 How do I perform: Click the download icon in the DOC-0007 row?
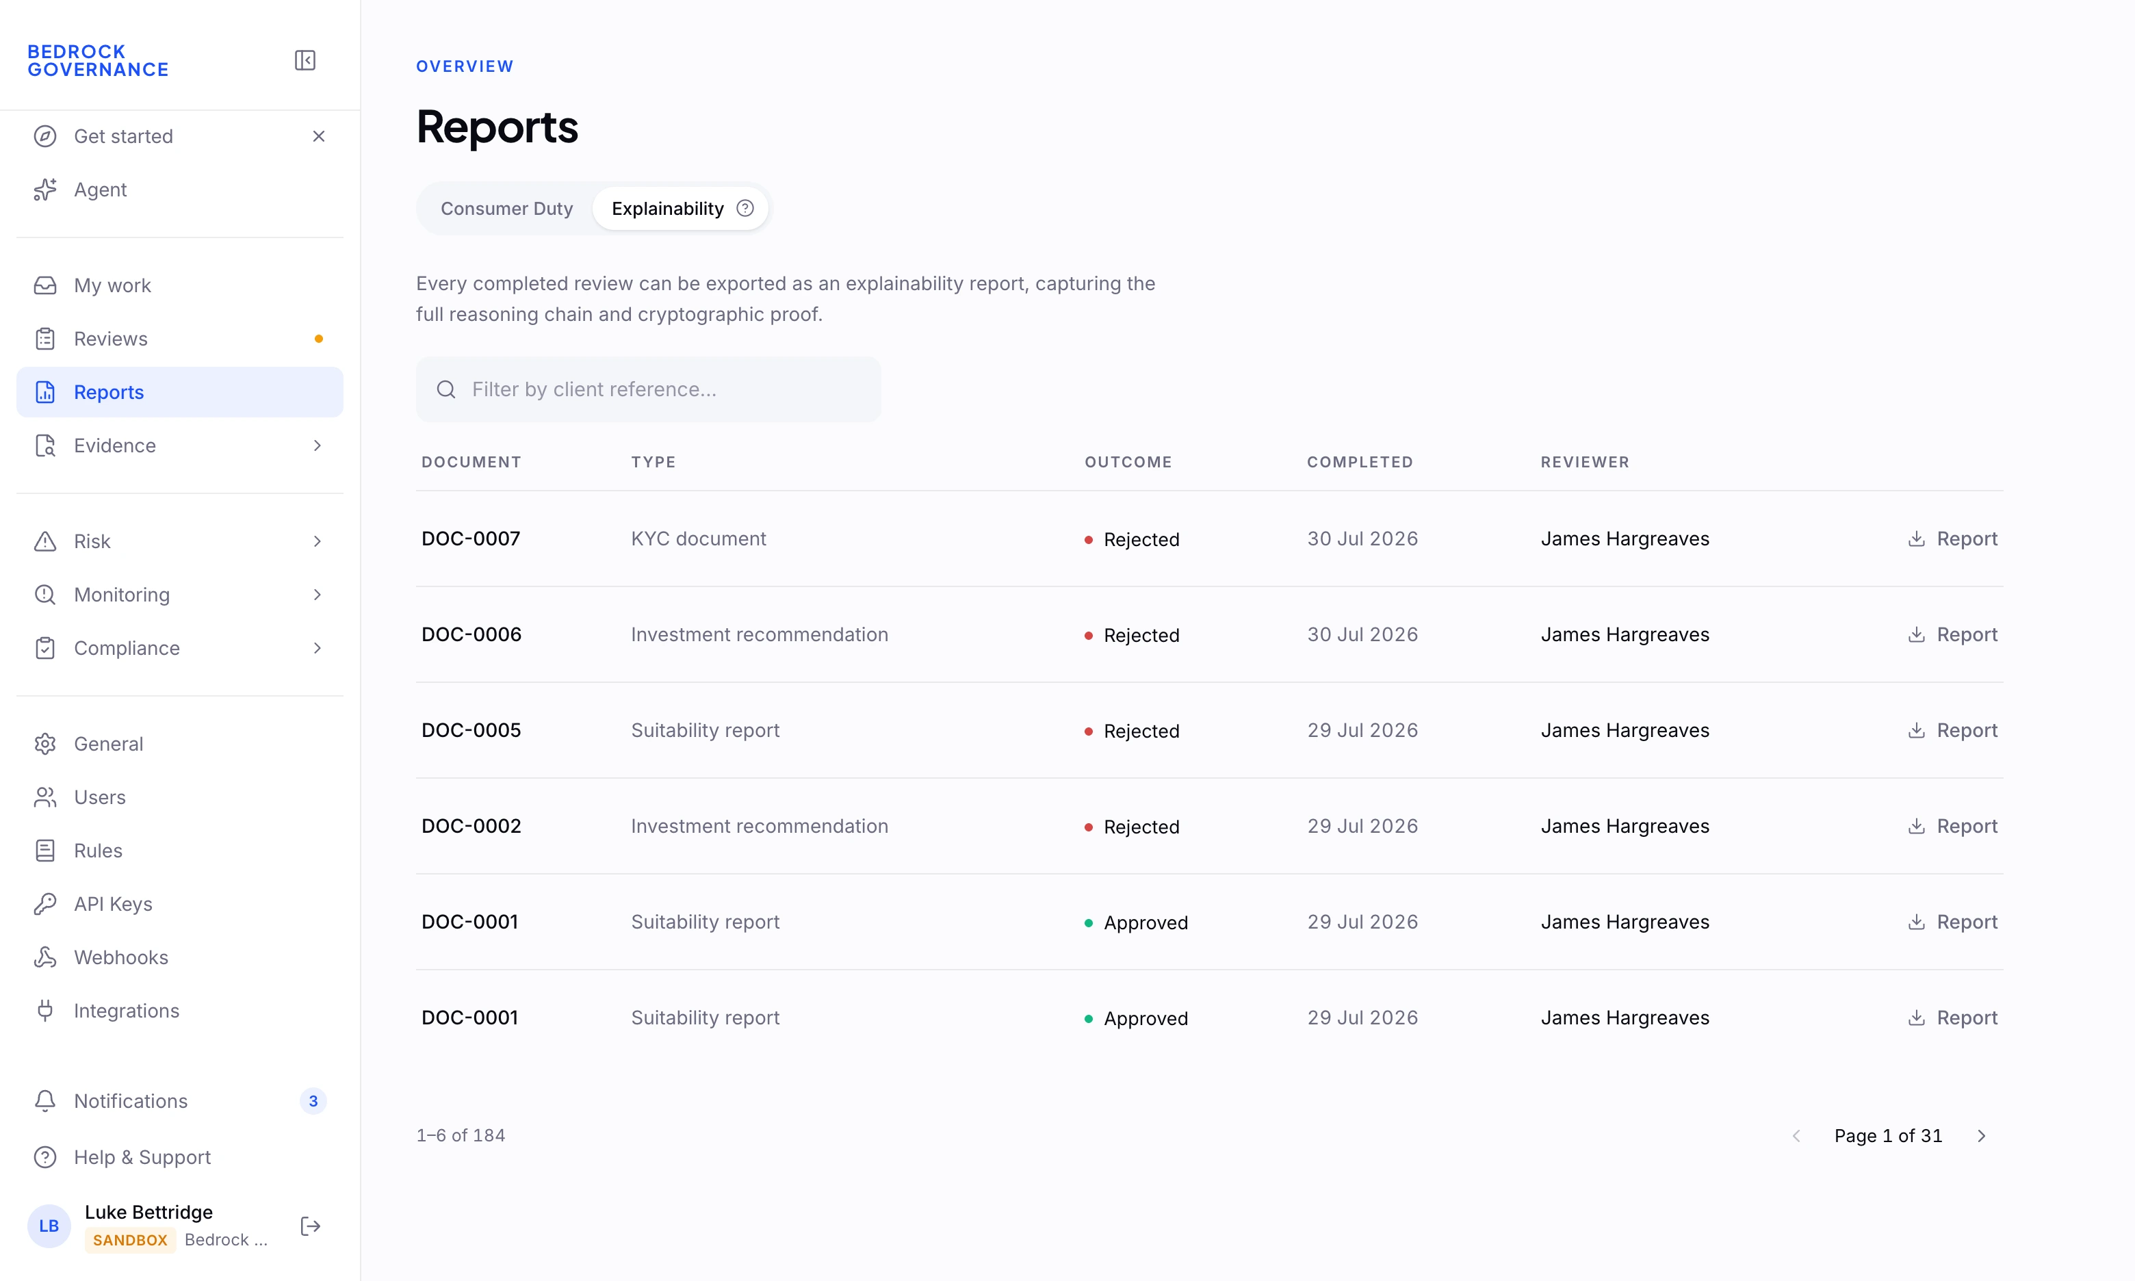click(x=1917, y=539)
